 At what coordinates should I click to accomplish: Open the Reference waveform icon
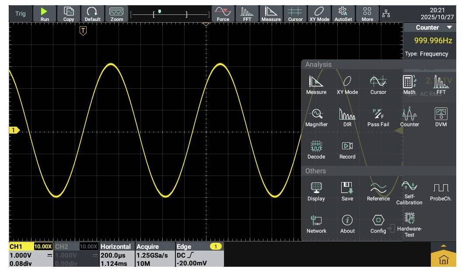pos(378,191)
